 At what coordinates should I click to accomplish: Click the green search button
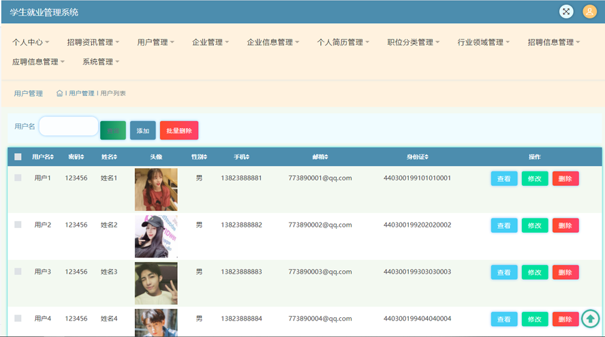pyautogui.click(x=113, y=130)
